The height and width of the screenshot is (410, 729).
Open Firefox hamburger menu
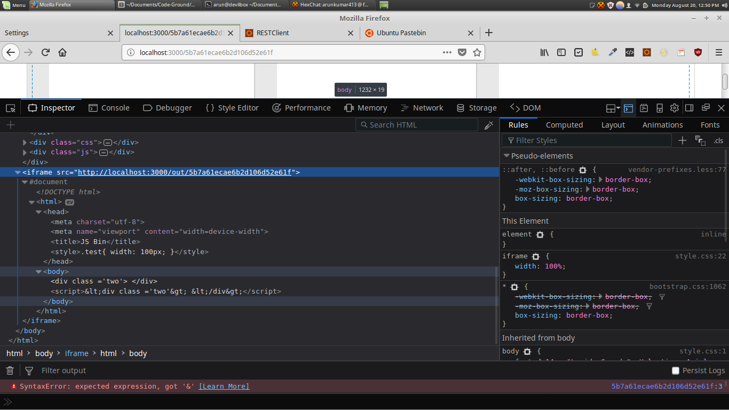click(718, 52)
